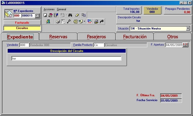This screenshot has width=193, height=116.
Task: Click the greyed RE document icon
Action: [x=63, y=15]
